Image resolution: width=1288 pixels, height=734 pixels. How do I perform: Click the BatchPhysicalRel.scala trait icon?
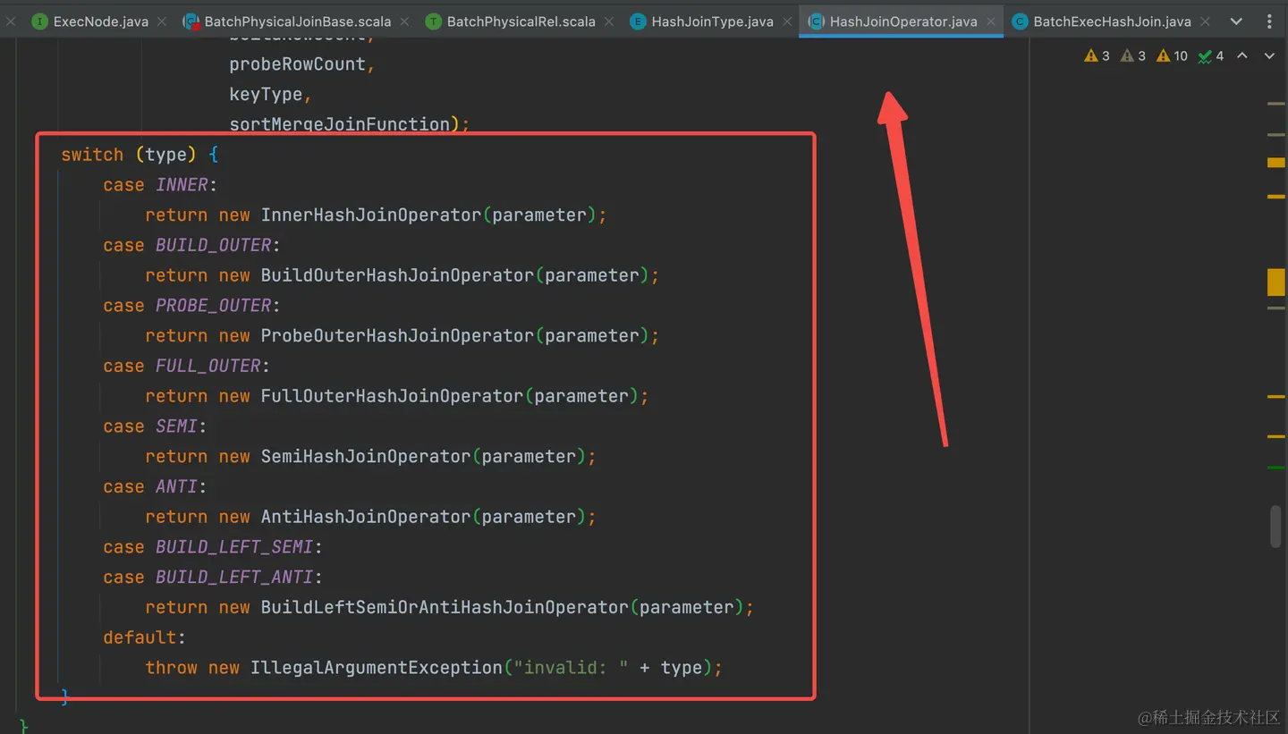coord(433,21)
